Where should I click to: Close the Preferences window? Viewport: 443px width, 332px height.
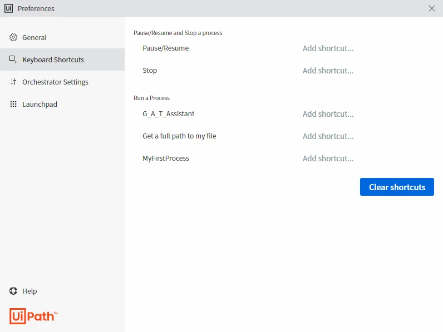click(x=431, y=8)
